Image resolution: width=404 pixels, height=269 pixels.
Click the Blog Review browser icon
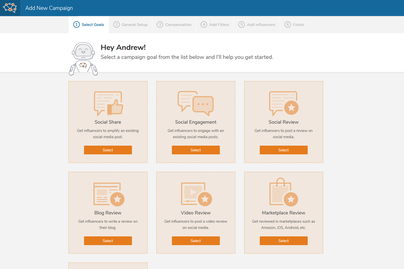coord(109,194)
